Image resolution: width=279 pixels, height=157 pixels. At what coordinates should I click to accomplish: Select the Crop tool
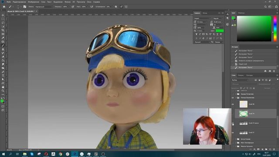pos(3,30)
